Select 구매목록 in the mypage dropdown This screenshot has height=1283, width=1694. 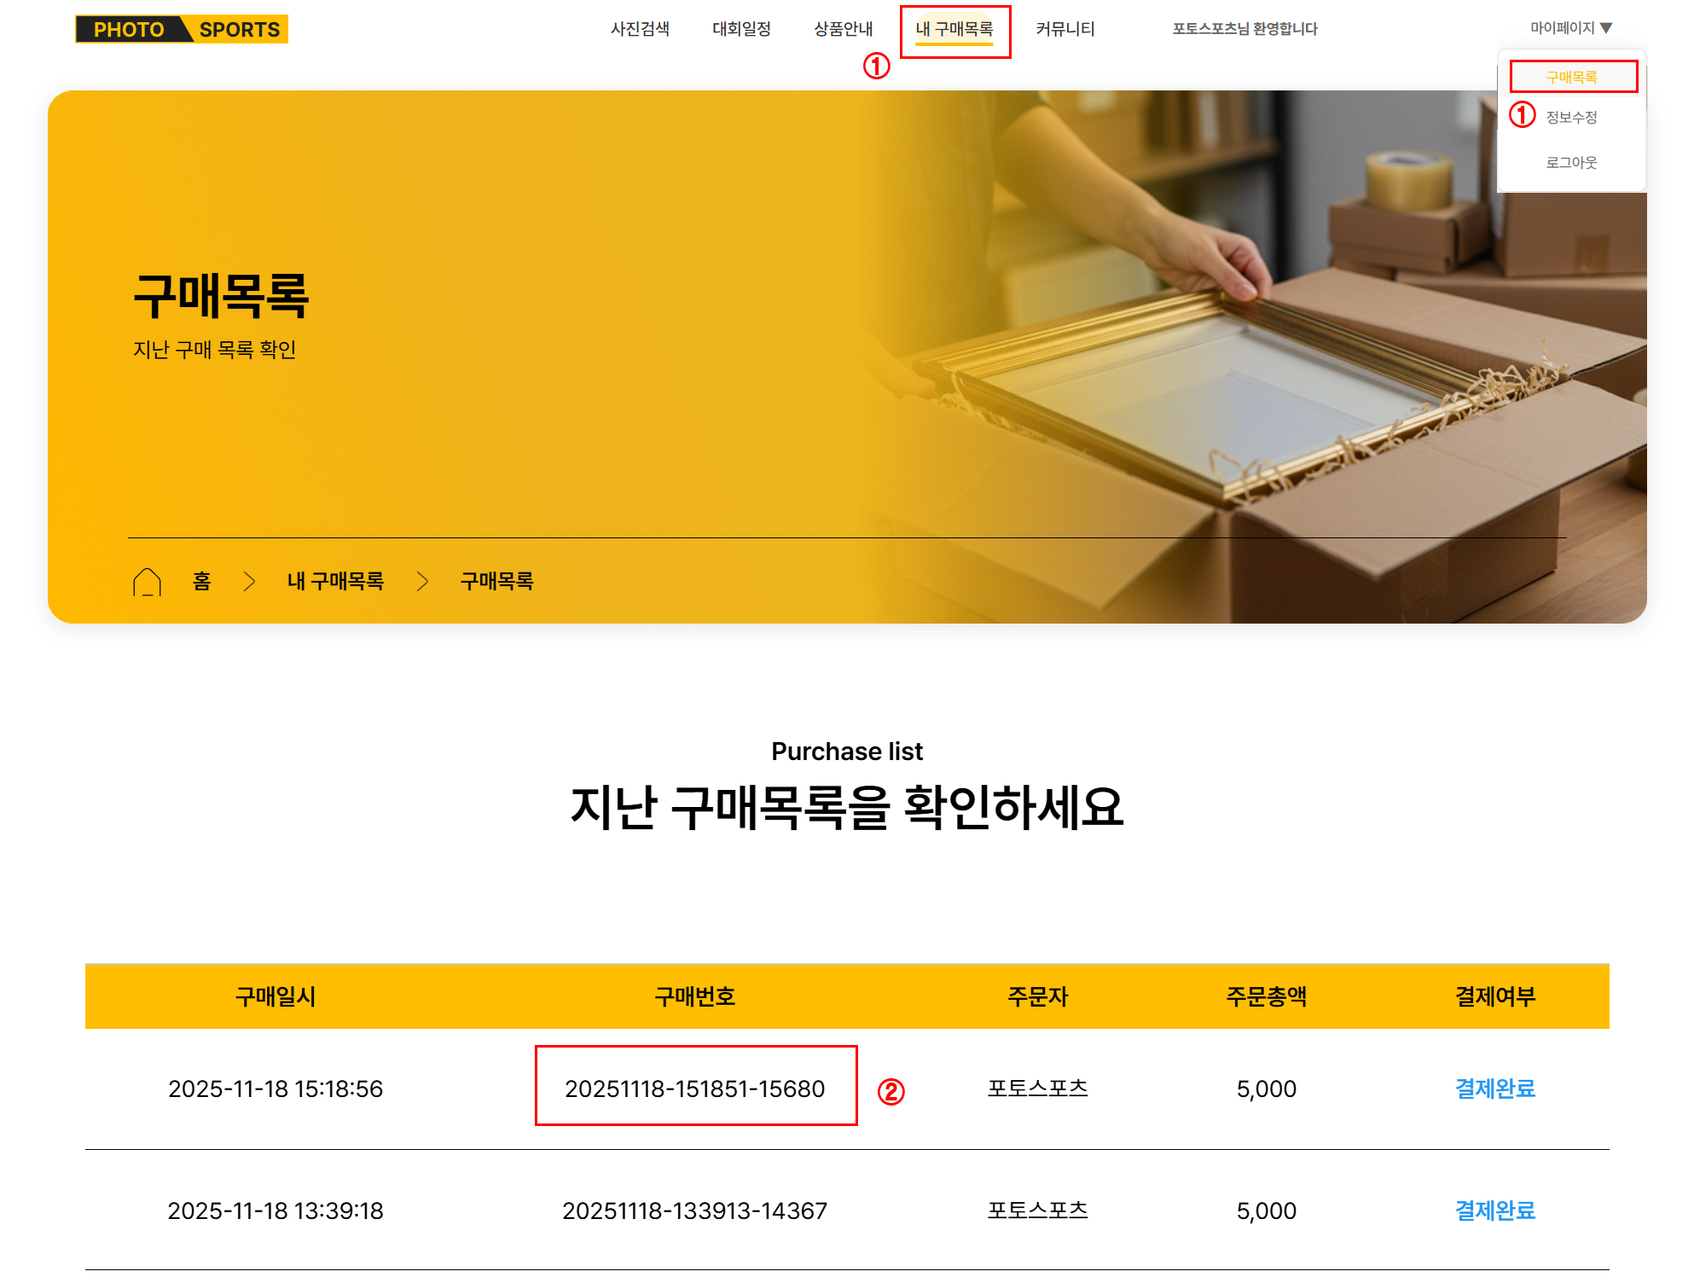coord(1575,76)
